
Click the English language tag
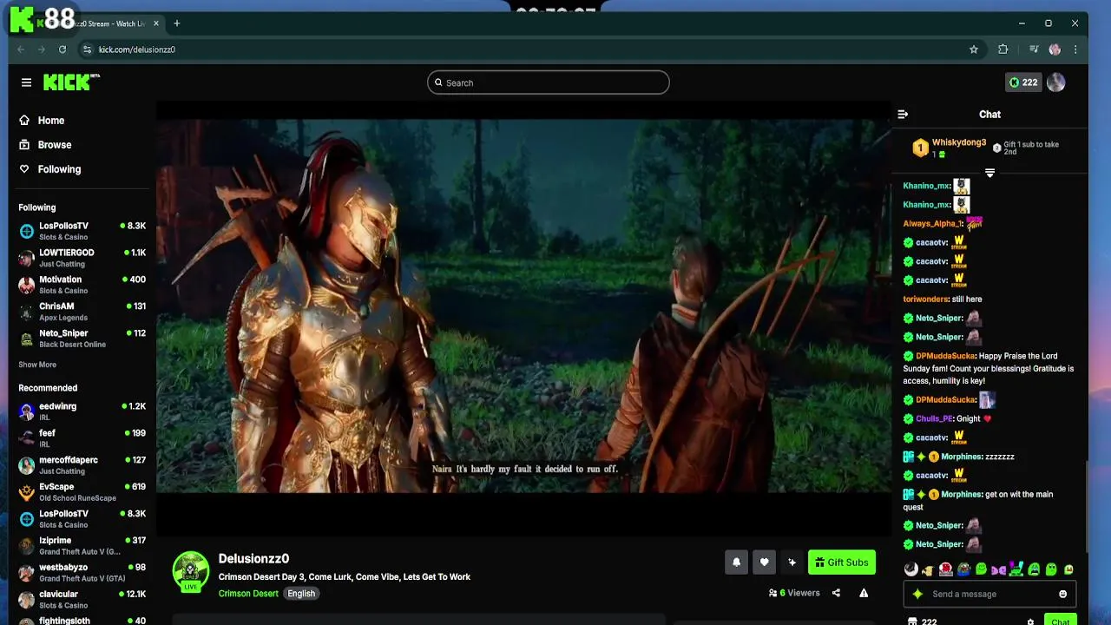tap(301, 594)
